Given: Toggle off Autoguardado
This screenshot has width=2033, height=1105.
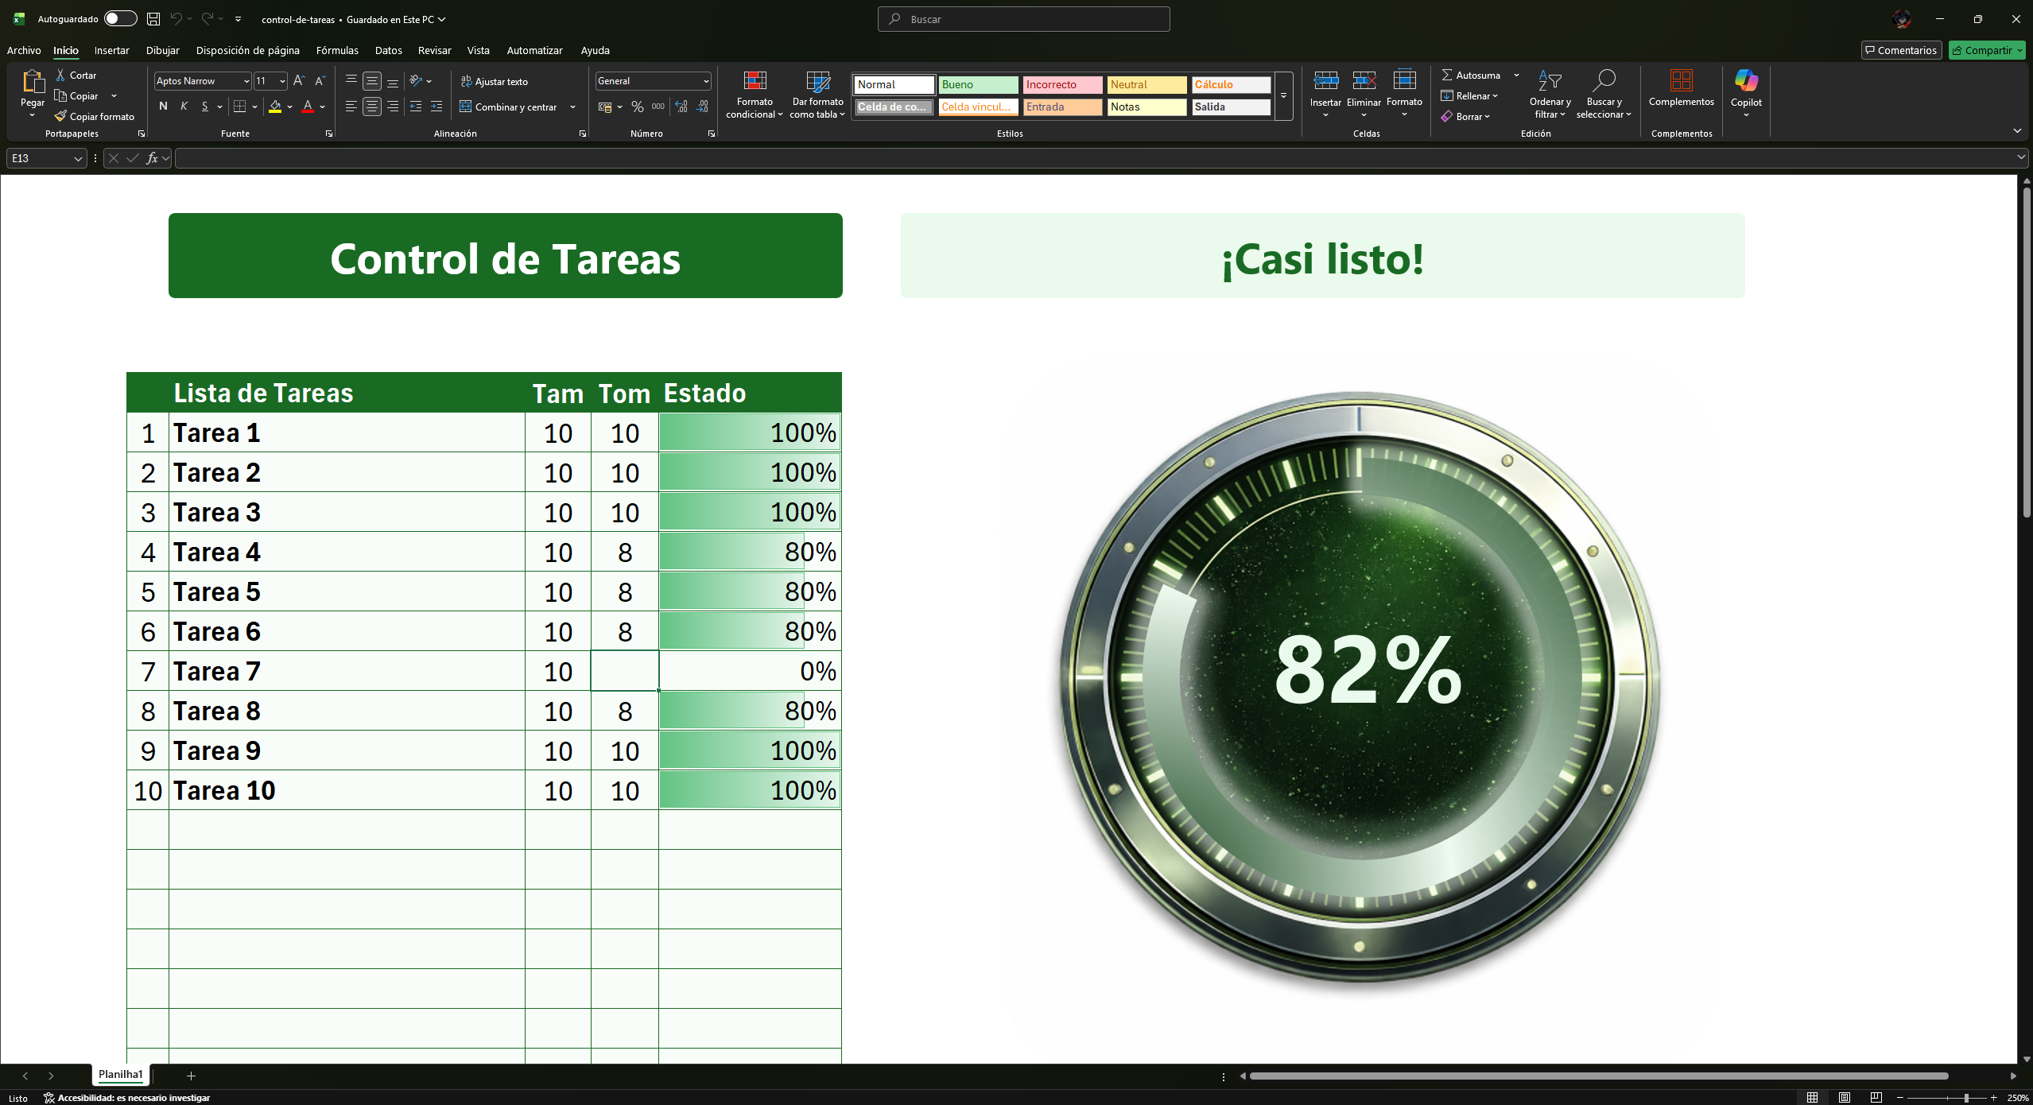Looking at the screenshot, I should click(120, 18).
